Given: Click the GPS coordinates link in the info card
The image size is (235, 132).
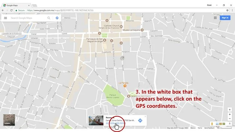Looking at the screenshot, I should (115, 123).
